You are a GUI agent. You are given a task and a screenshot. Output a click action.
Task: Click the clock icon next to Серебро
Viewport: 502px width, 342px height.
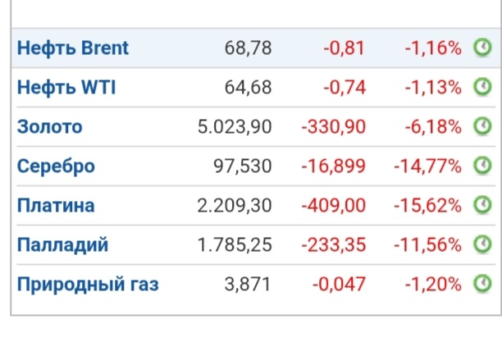pos(482,166)
